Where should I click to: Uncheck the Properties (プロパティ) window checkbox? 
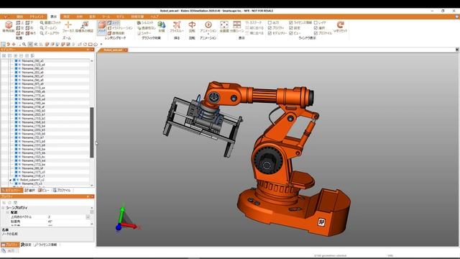[270, 28]
